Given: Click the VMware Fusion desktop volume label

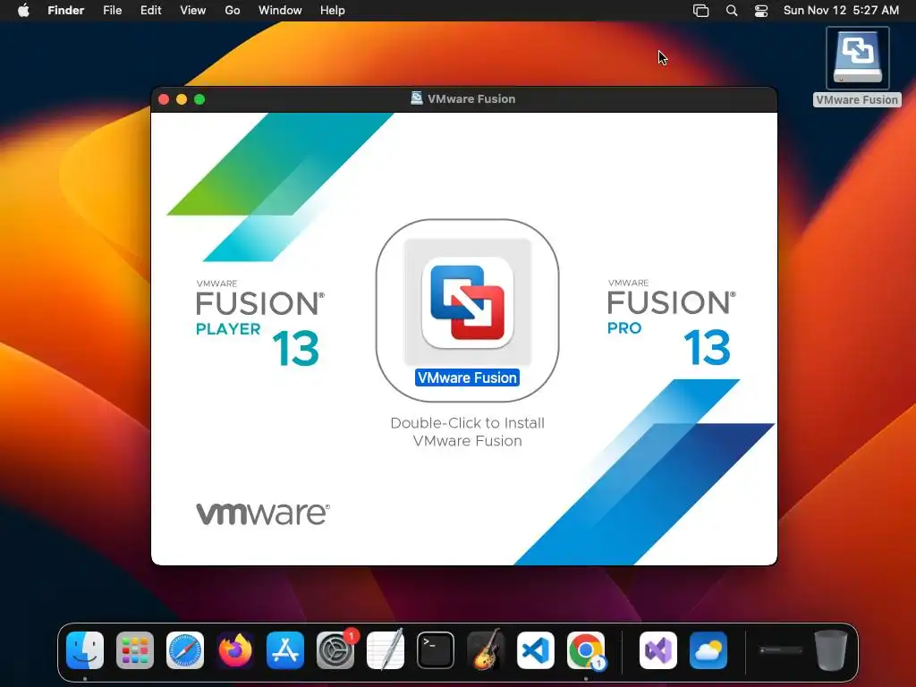Looking at the screenshot, I should pyautogui.click(x=857, y=100).
